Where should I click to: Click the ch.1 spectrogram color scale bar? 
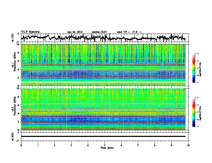point(194,68)
